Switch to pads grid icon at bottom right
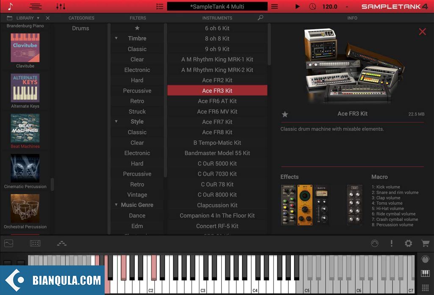Viewport: 434px width, 295px height. [x=425, y=288]
